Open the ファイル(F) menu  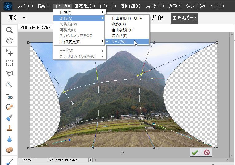click(25, 6)
